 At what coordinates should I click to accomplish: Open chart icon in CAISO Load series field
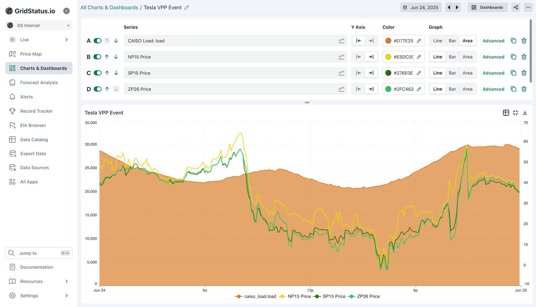(341, 41)
